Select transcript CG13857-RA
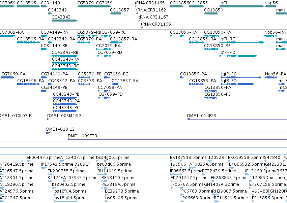287x203 pixels. (x=124, y=39)
